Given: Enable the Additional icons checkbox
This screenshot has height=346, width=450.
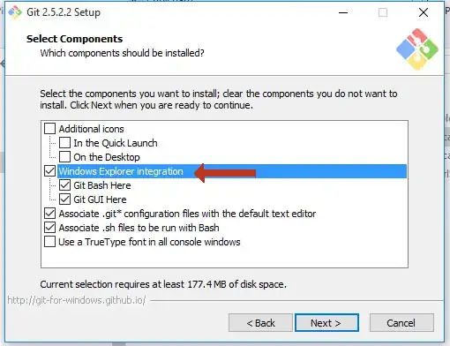Looking at the screenshot, I should click(49, 129).
